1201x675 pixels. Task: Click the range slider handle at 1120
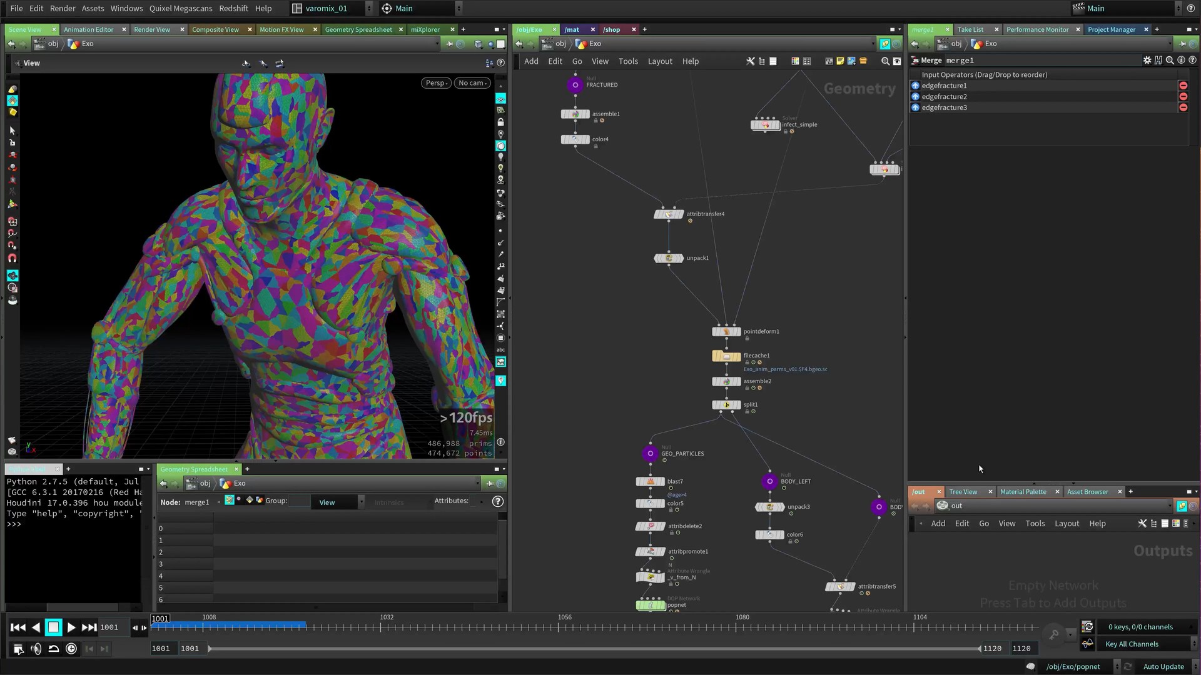click(x=979, y=649)
